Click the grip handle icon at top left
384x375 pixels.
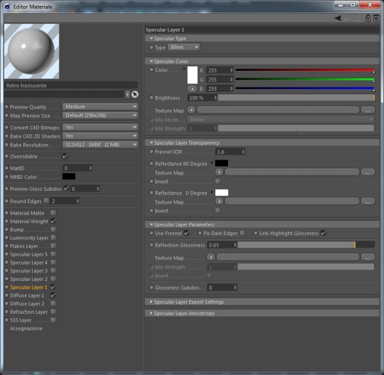8,17
